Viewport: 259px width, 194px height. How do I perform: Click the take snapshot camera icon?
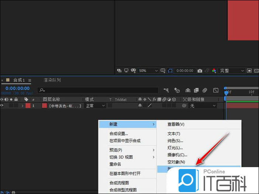point(200,71)
